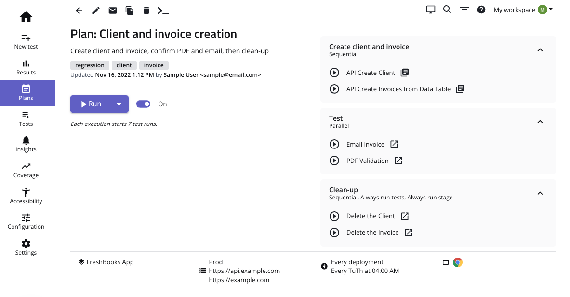This screenshot has width=570, height=297.
Task: Duplicate the plan with copy icon
Action: click(130, 11)
